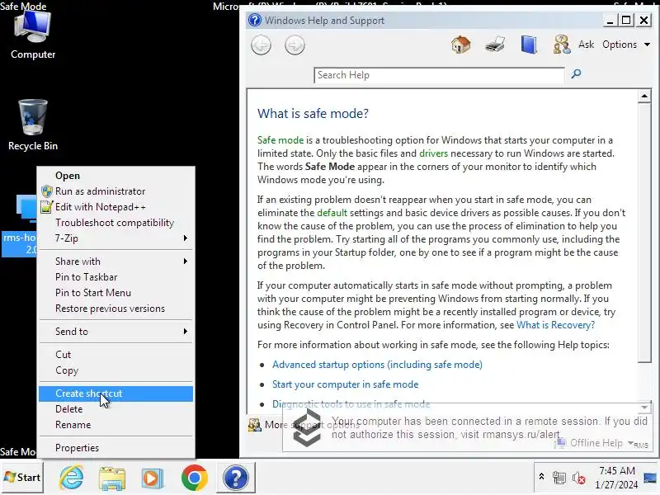Open the Computer desktop icon

(x=33, y=35)
